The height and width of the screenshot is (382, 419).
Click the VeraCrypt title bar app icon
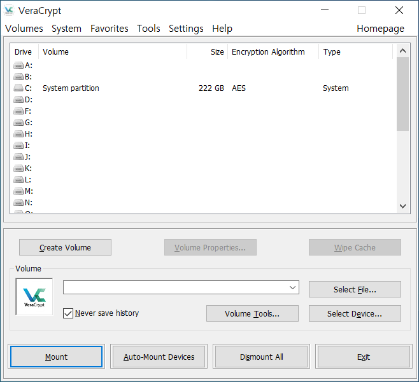[9, 10]
